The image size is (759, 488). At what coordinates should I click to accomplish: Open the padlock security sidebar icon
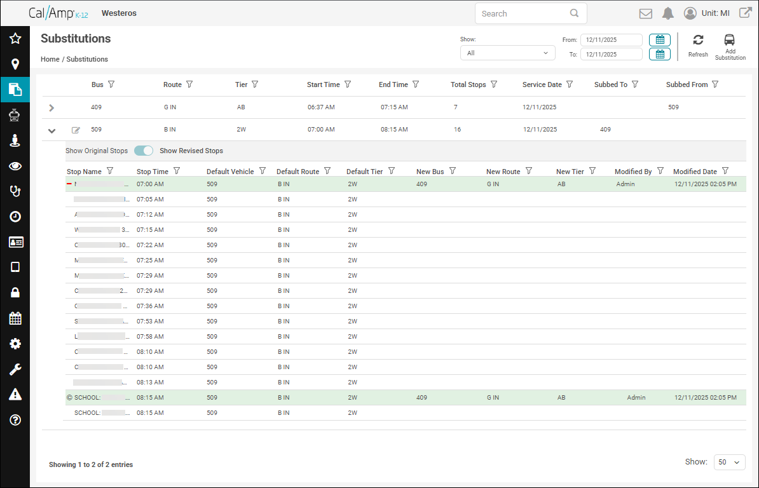click(15, 292)
